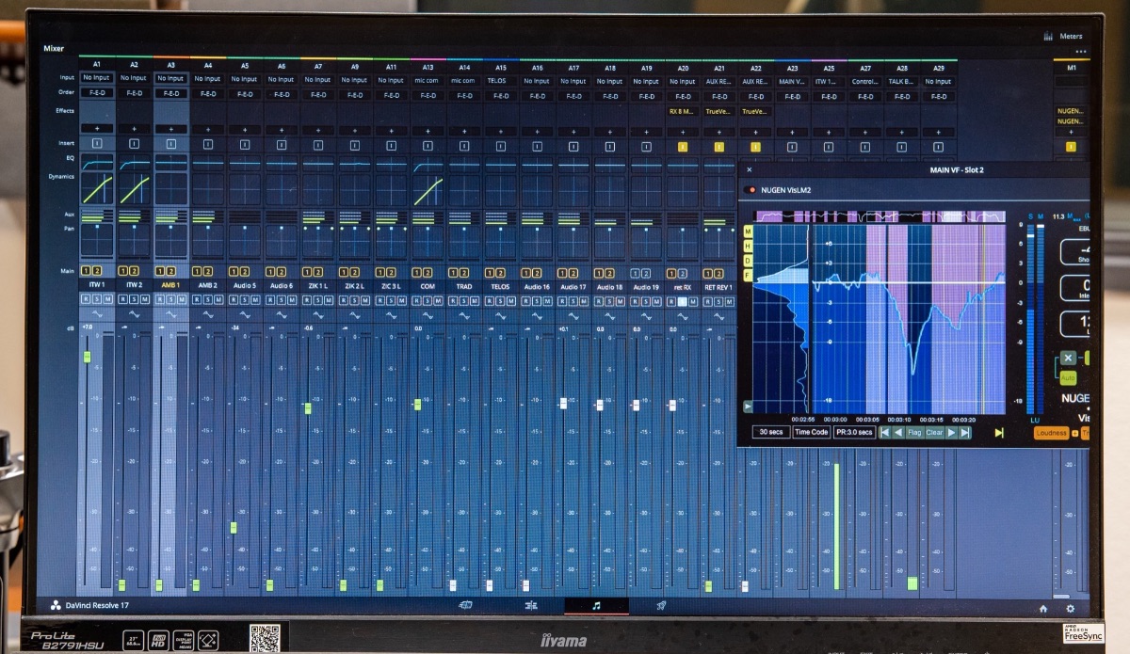Open the TELOS Input dropdown on A15
The width and height of the screenshot is (1130, 654).
click(500, 80)
